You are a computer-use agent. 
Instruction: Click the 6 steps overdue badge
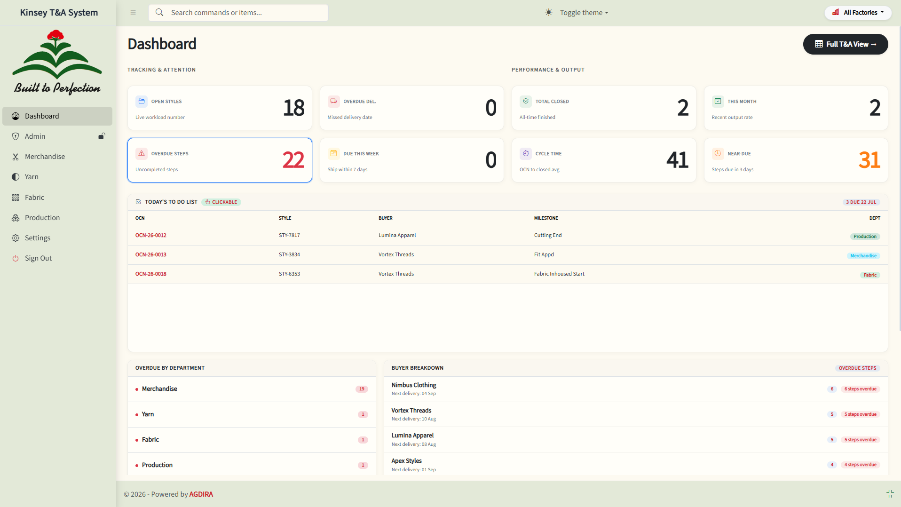860,389
